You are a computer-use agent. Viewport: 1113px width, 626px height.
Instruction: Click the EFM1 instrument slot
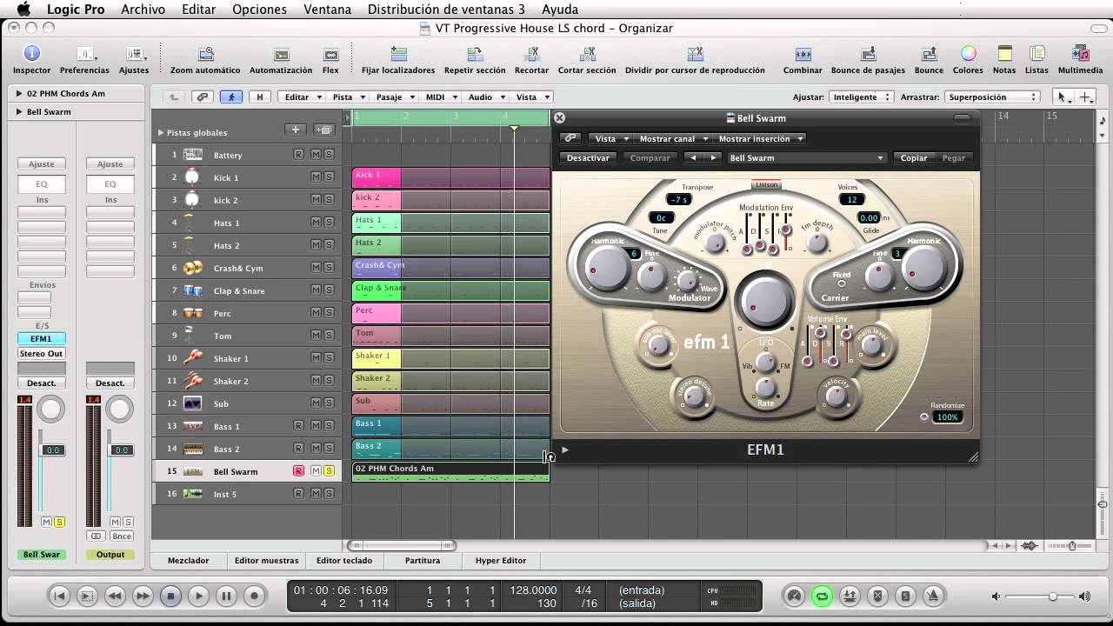(x=41, y=339)
